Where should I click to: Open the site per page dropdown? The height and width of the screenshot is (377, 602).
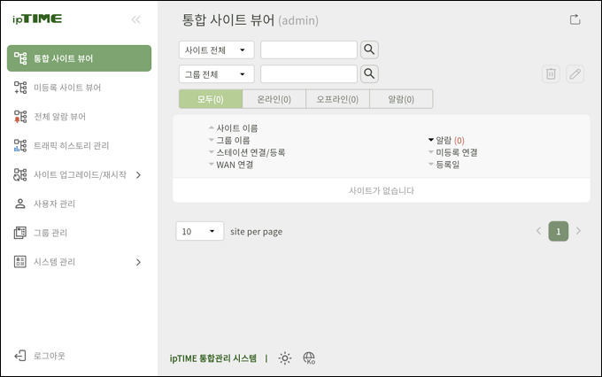point(200,231)
